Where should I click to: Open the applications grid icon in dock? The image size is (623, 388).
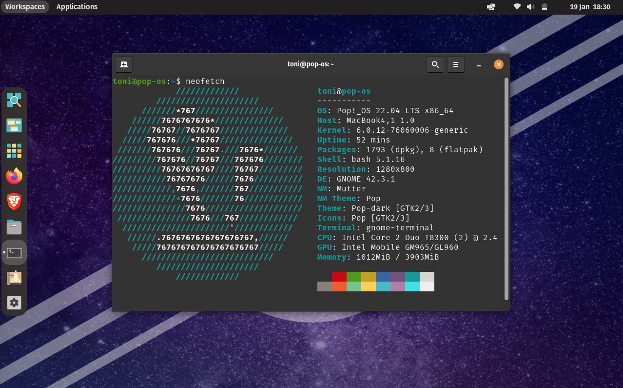pos(14,151)
